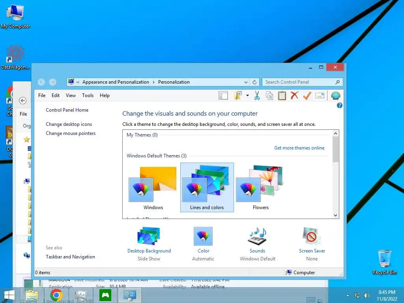This screenshot has width=404, height=303.
Task: Open Change desktop icons link
Action: (x=69, y=124)
